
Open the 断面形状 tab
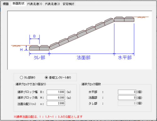(19, 4)
